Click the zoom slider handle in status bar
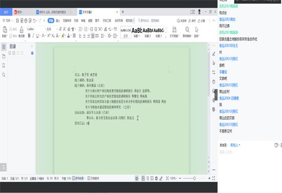Image resolution: width=282 pixels, height=193 pixels. point(194,178)
